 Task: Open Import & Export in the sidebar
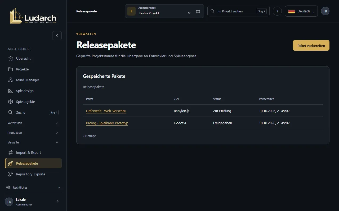(33, 152)
